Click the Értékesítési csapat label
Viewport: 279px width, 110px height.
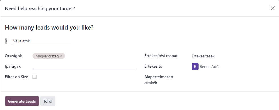point(161,56)
